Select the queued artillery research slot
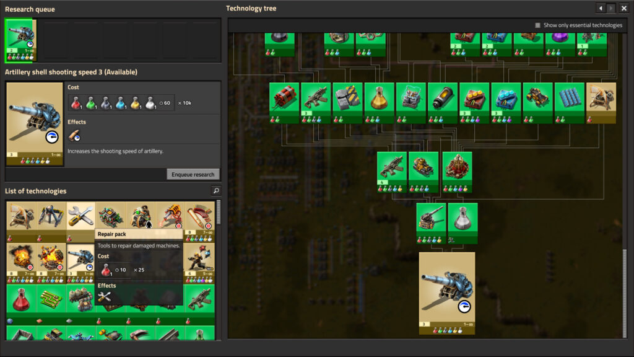This screenshot has width=634, height=357. [x=20, y=40]
